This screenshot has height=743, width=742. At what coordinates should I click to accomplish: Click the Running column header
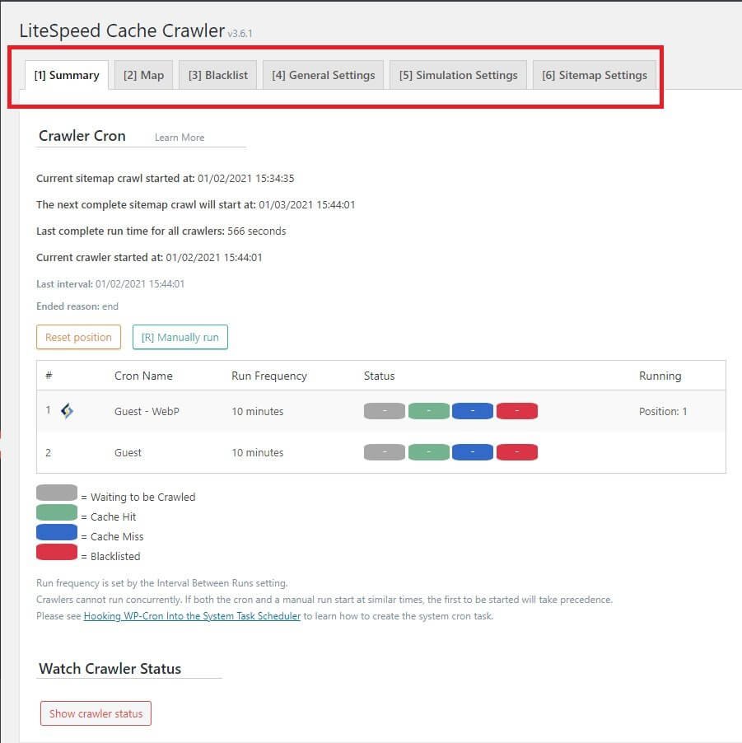[x=660, y=376]
